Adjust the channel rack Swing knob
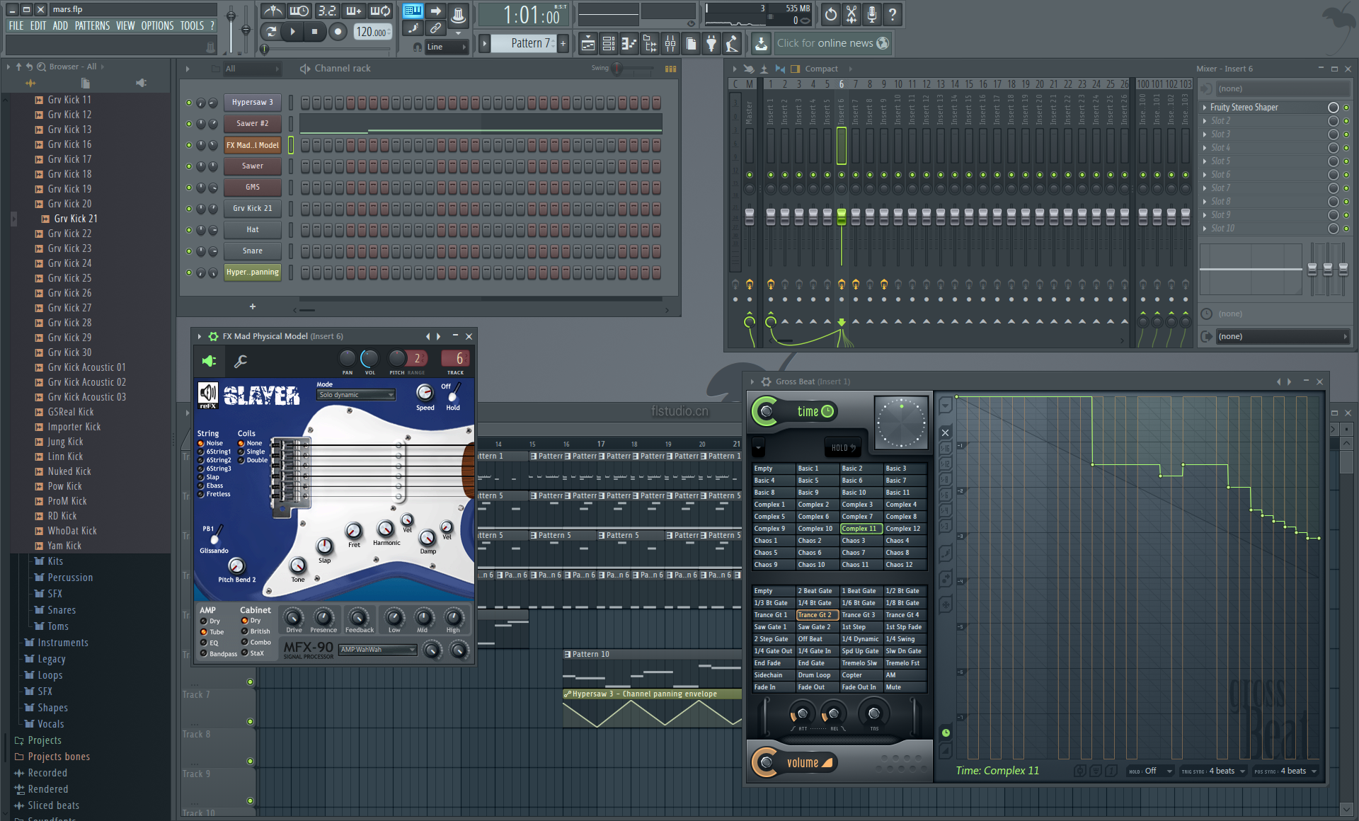 click(x=617, y=69)
